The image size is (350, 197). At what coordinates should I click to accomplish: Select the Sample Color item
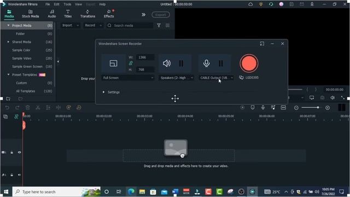click(x=21, y=50)
